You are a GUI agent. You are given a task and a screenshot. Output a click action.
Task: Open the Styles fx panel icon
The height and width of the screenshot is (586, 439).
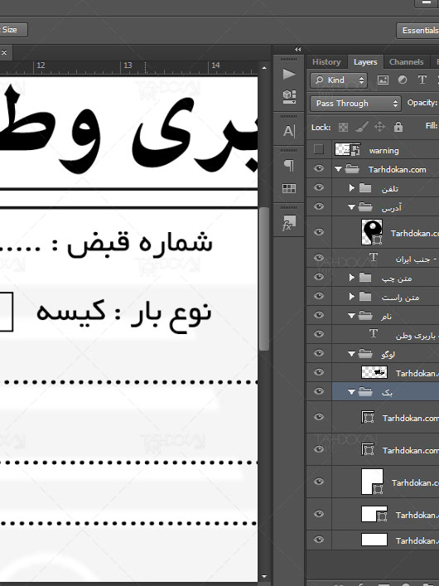pyautogui.click(x=289, y=223)
